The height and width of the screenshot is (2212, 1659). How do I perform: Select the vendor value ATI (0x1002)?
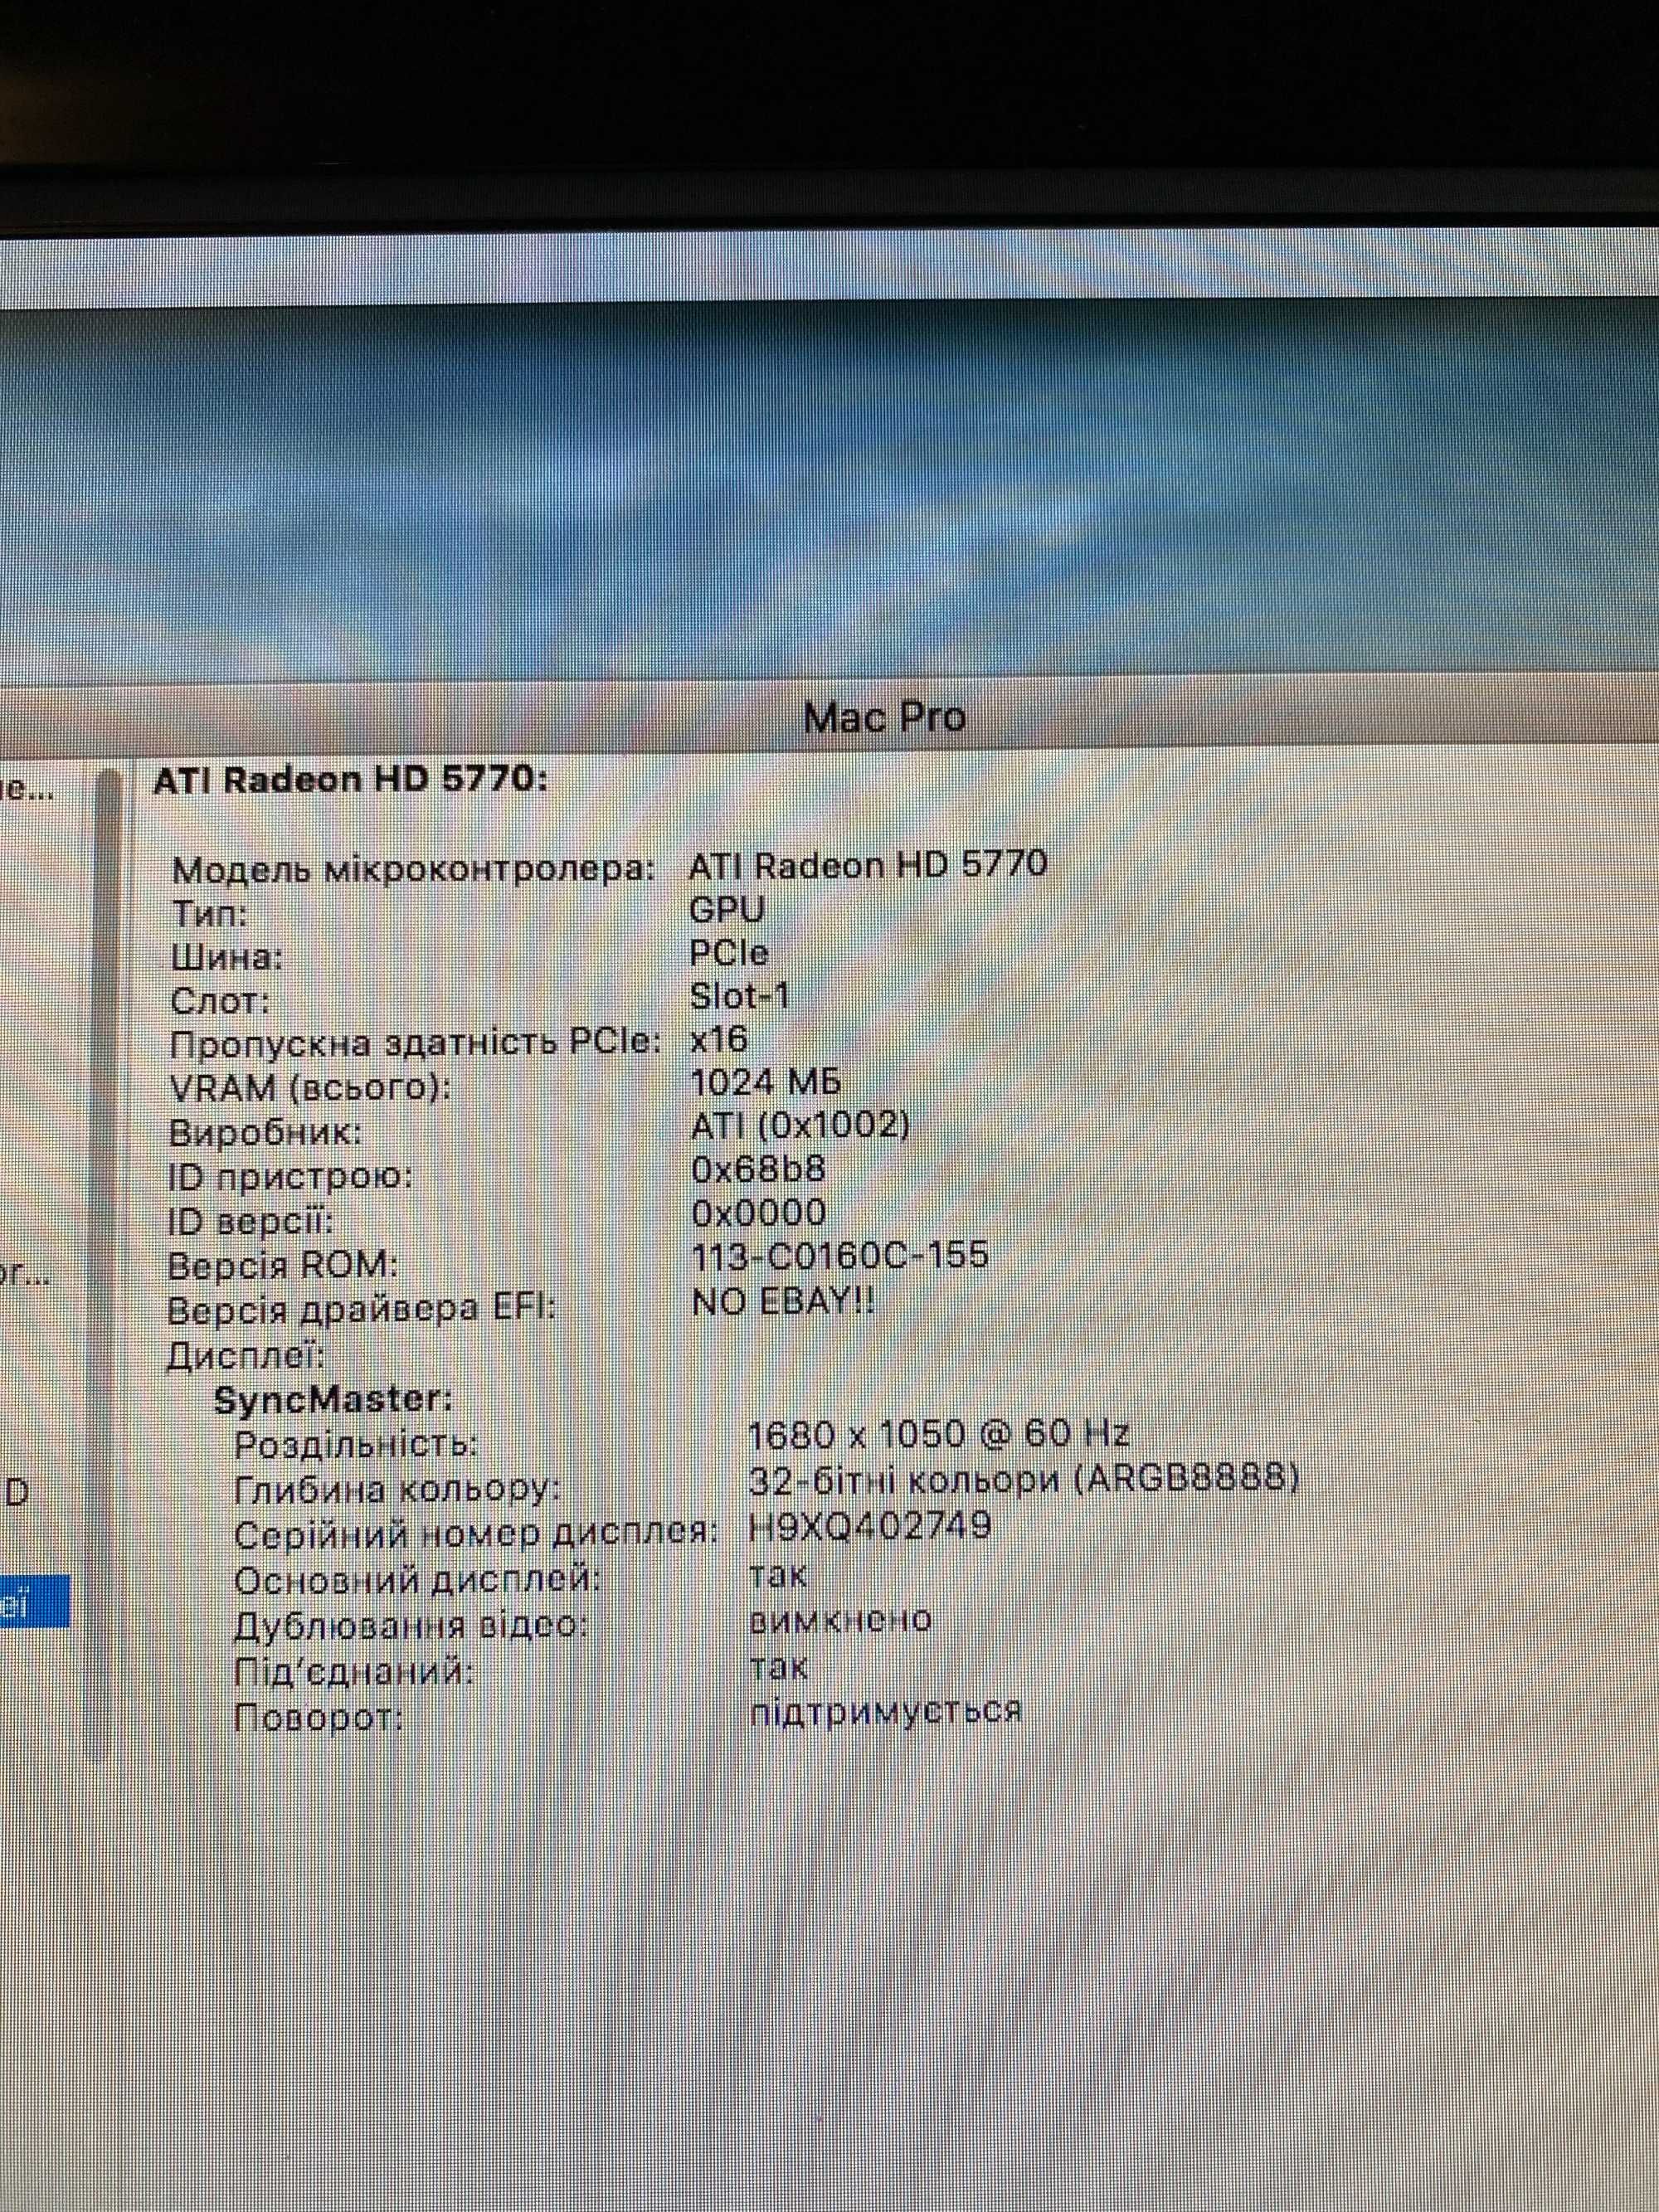click(800, 1126)
